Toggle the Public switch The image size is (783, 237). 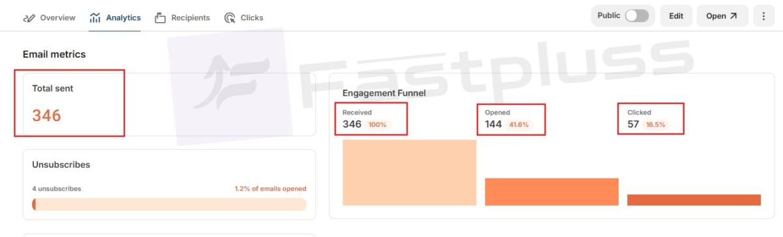point(637,16)
